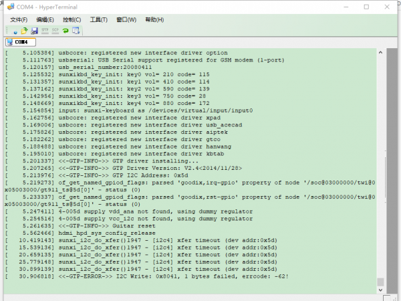Click the vertical scrollbar thumb
Screen dimensions: 401x301
pyautogui.click(x=380, y=283)
